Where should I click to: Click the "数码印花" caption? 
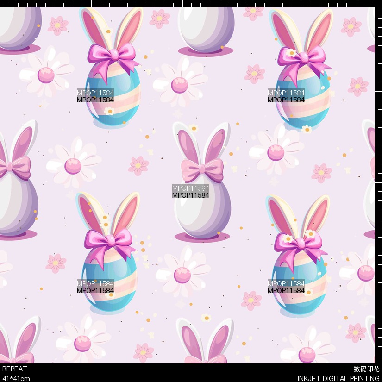(x=367, y=369)
